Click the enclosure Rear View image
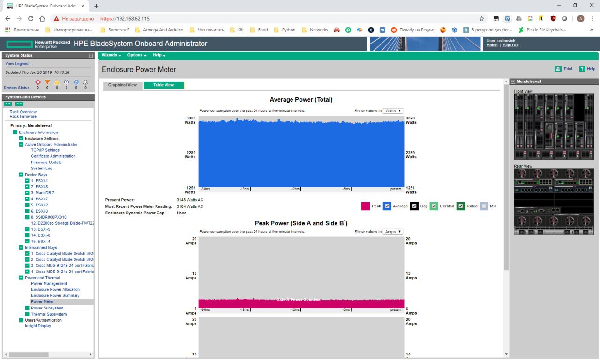This screenshot has width=600, height=360. pyautogui.click(x=554, y=202)
